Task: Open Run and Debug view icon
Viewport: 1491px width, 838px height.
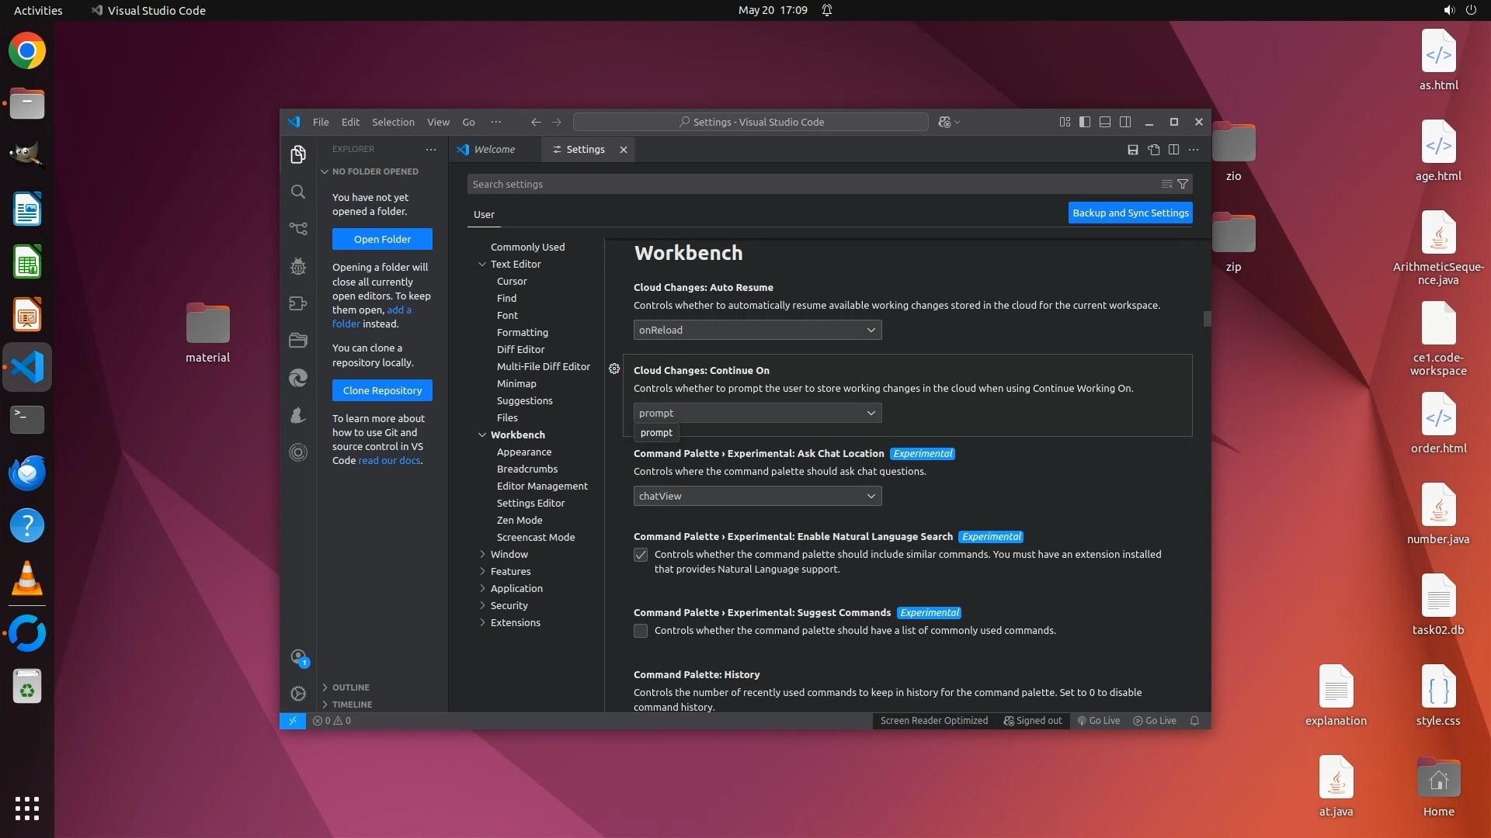Action: [298, 266]
